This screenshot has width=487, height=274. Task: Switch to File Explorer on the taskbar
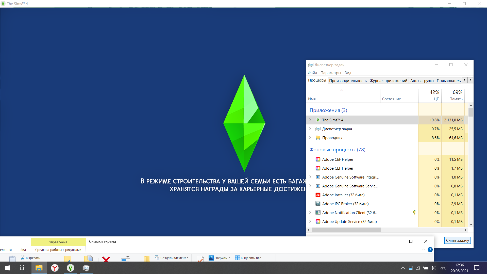click(39, 268)
